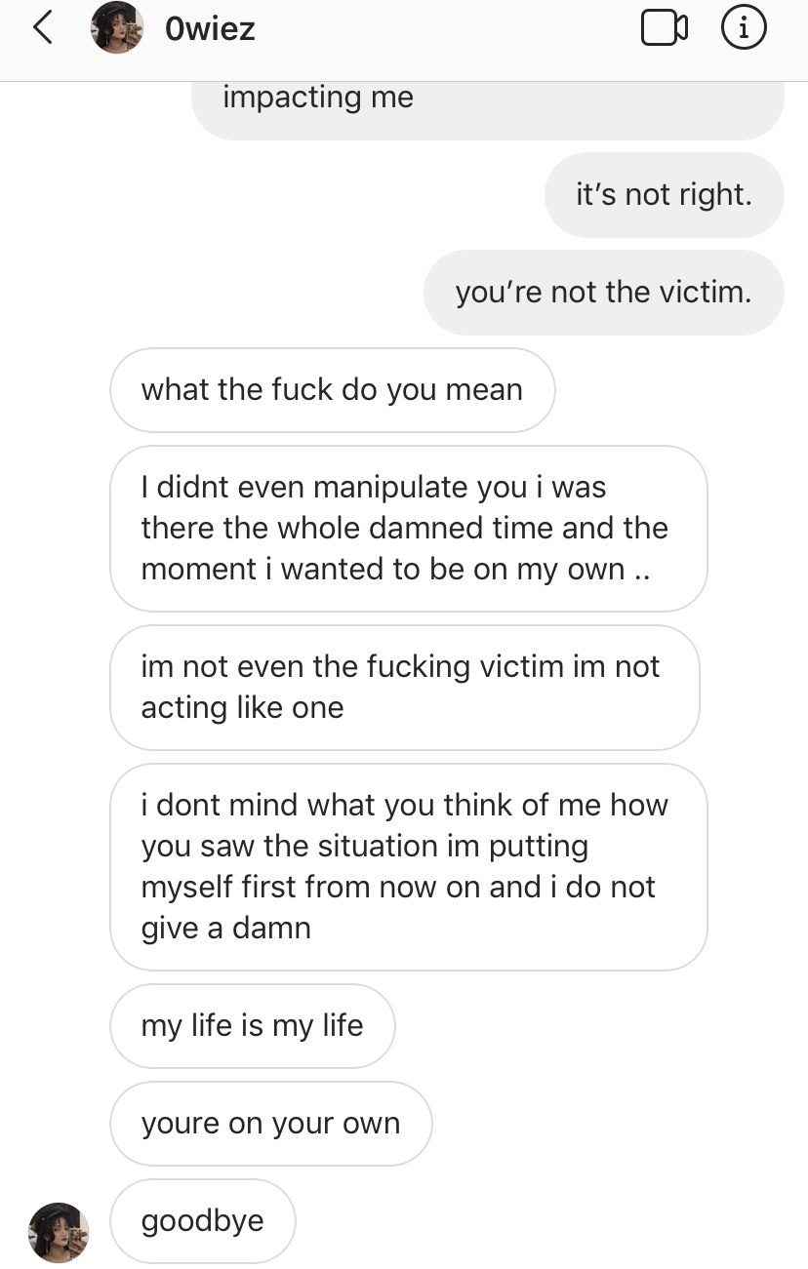Tap "give a damn" line in long message
The width and height of the screenshot is (808, 1269).
pos(226,928)
